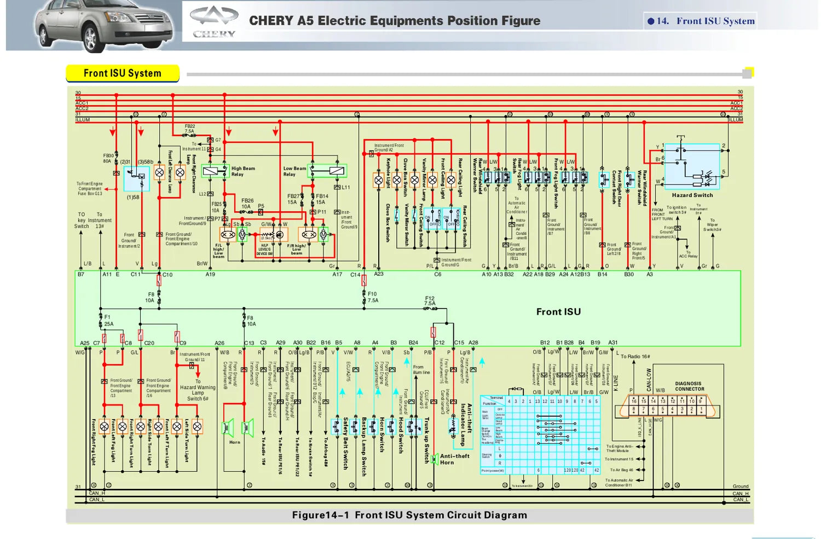Click the 'Horn' label under the horns
This screenshot has height=539, width=821.
tap(235, 442)
